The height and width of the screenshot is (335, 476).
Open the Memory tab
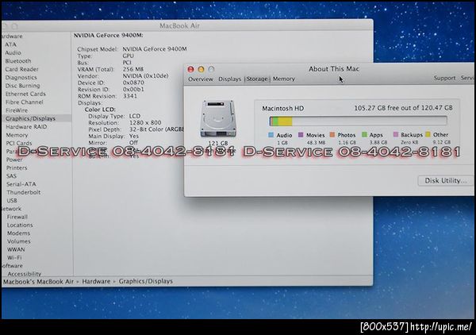tap(284, 79)
